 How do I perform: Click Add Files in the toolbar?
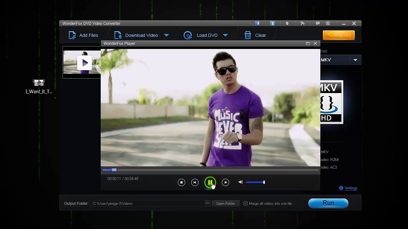[84, 35]
